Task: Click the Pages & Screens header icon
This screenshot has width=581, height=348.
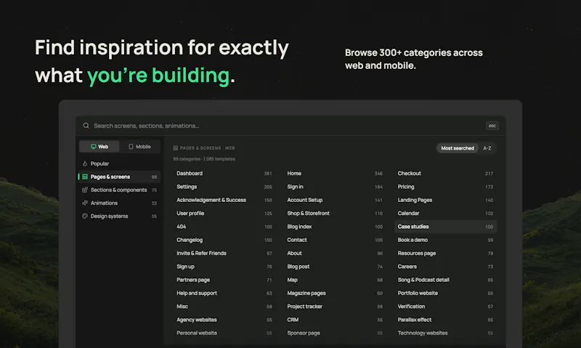Action: 176,148
